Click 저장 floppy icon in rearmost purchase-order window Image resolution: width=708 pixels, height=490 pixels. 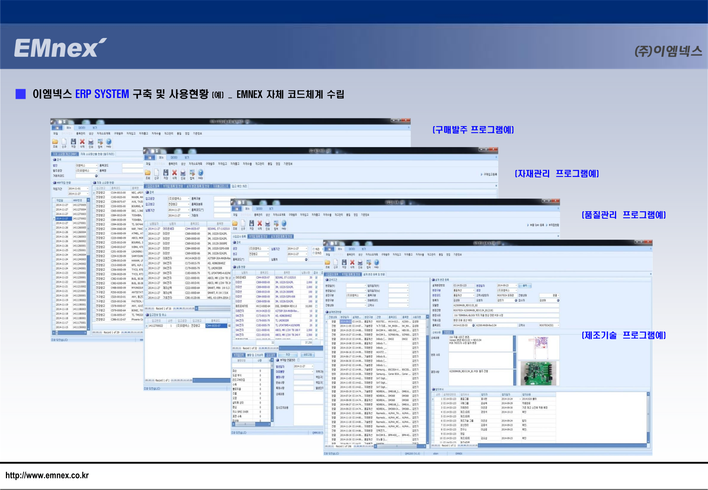click(x=73, y=142)
